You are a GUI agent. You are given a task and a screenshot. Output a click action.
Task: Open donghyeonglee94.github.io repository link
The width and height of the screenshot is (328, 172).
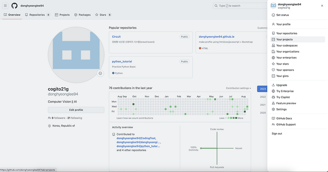pyautogui.click(x=216, y=37)
